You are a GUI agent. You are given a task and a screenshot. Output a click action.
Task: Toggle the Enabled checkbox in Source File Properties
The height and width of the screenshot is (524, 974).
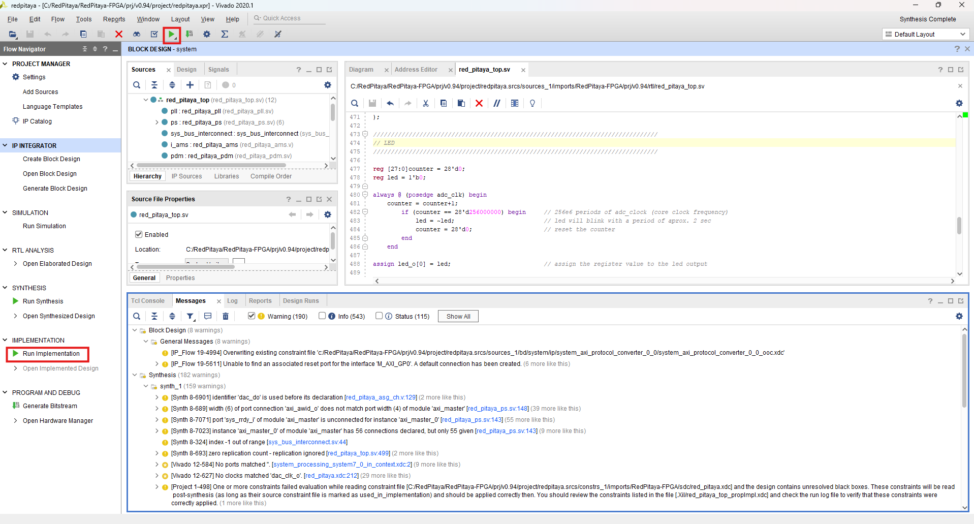[139, 234]
